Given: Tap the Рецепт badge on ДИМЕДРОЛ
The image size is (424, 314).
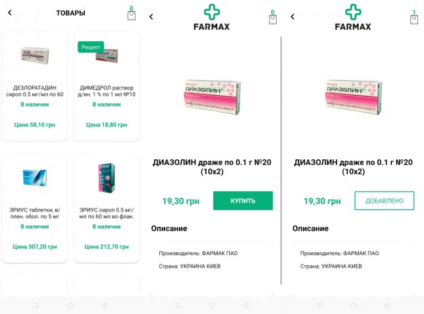Looking at the screenshot, I should click(91, 47).
